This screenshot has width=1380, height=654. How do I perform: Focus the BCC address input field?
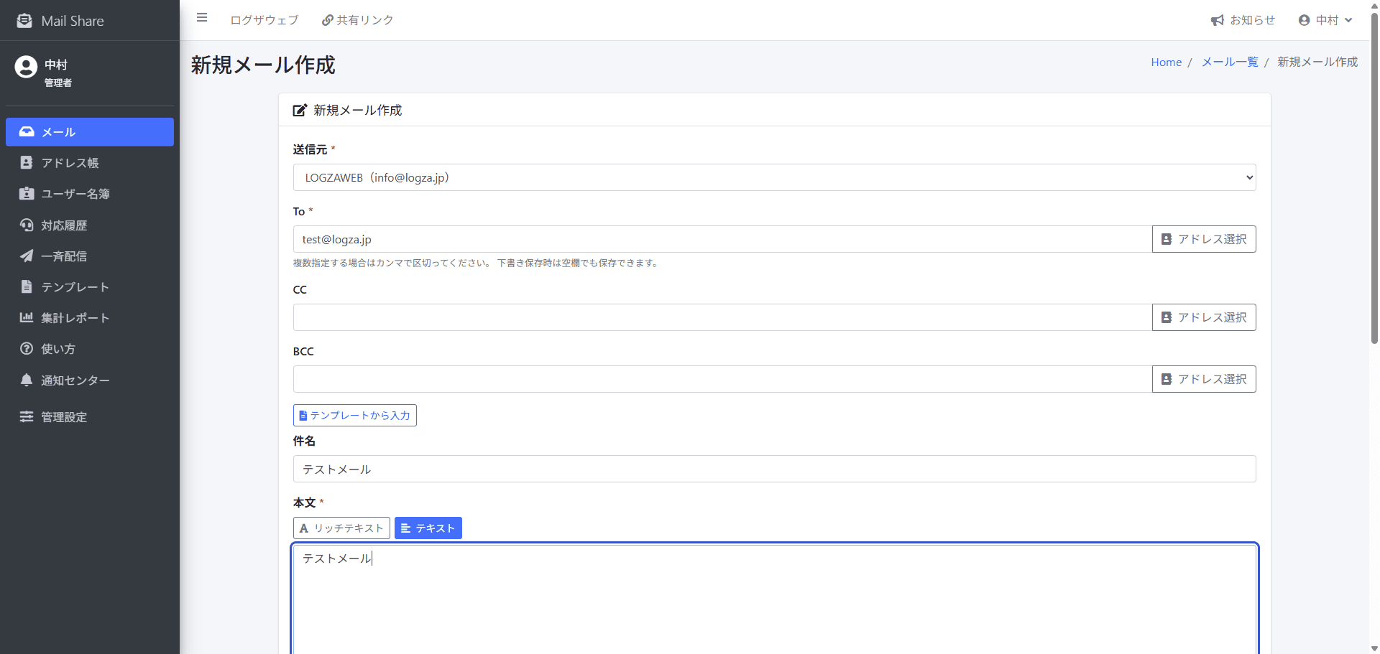(x=722, y=379)
